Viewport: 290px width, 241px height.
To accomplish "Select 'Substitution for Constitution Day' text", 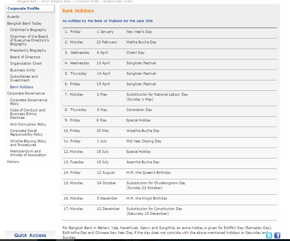I will (155, 209).
